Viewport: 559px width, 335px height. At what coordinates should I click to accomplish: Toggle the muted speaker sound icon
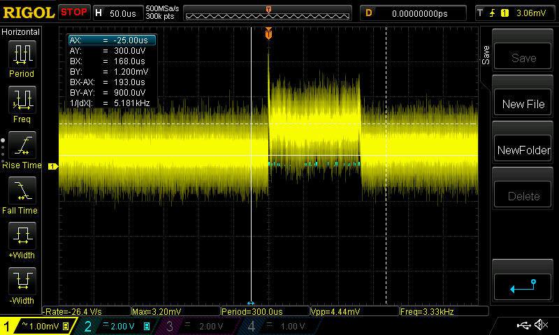[541, 325]
